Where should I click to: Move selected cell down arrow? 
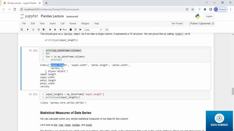[55, 30]
